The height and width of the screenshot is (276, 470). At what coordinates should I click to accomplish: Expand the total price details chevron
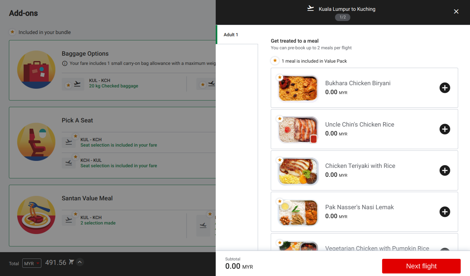[80, 262]
